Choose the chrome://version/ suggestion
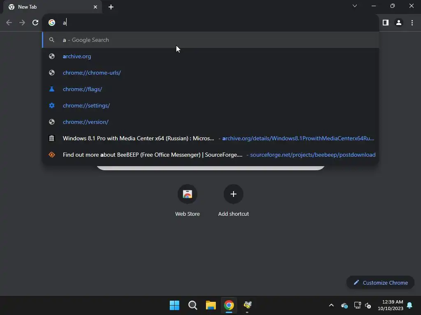 [210, 122]
